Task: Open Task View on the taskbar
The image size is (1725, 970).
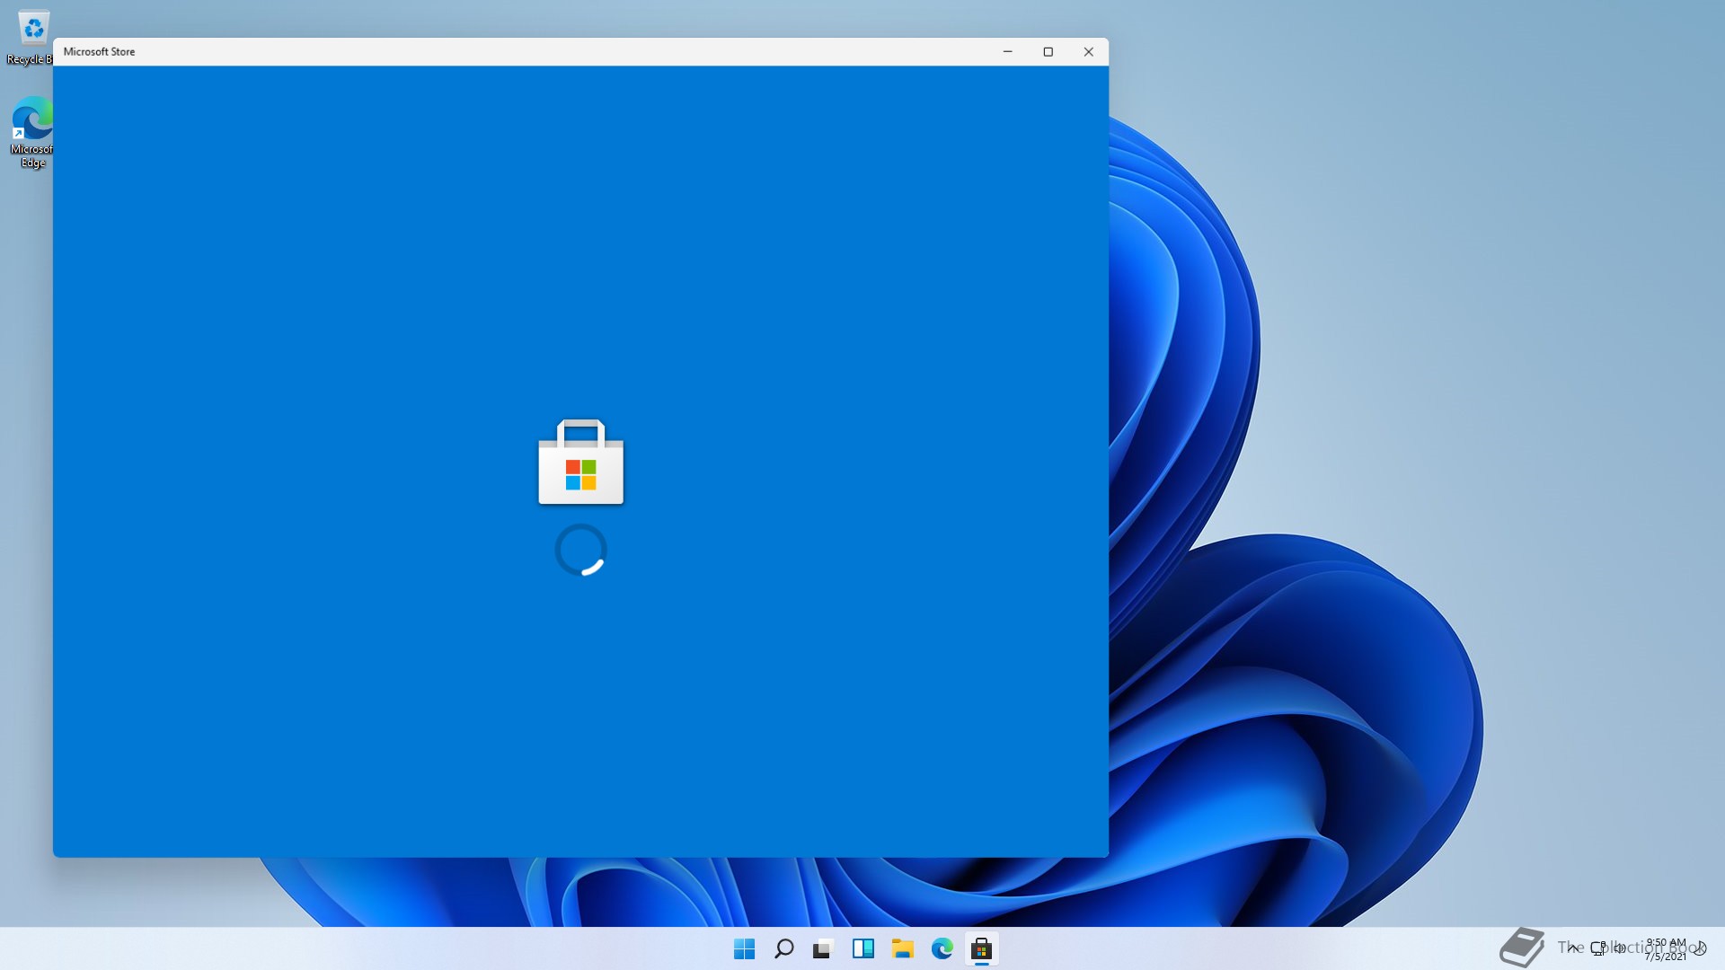Action: pos(823,948)
